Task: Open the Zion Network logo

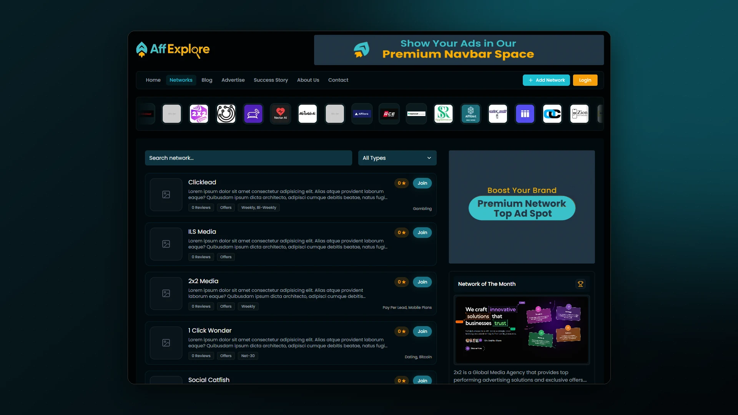Action: click(x=579, y=114)
